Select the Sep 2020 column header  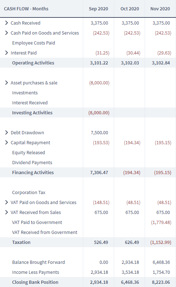(98, 9)
